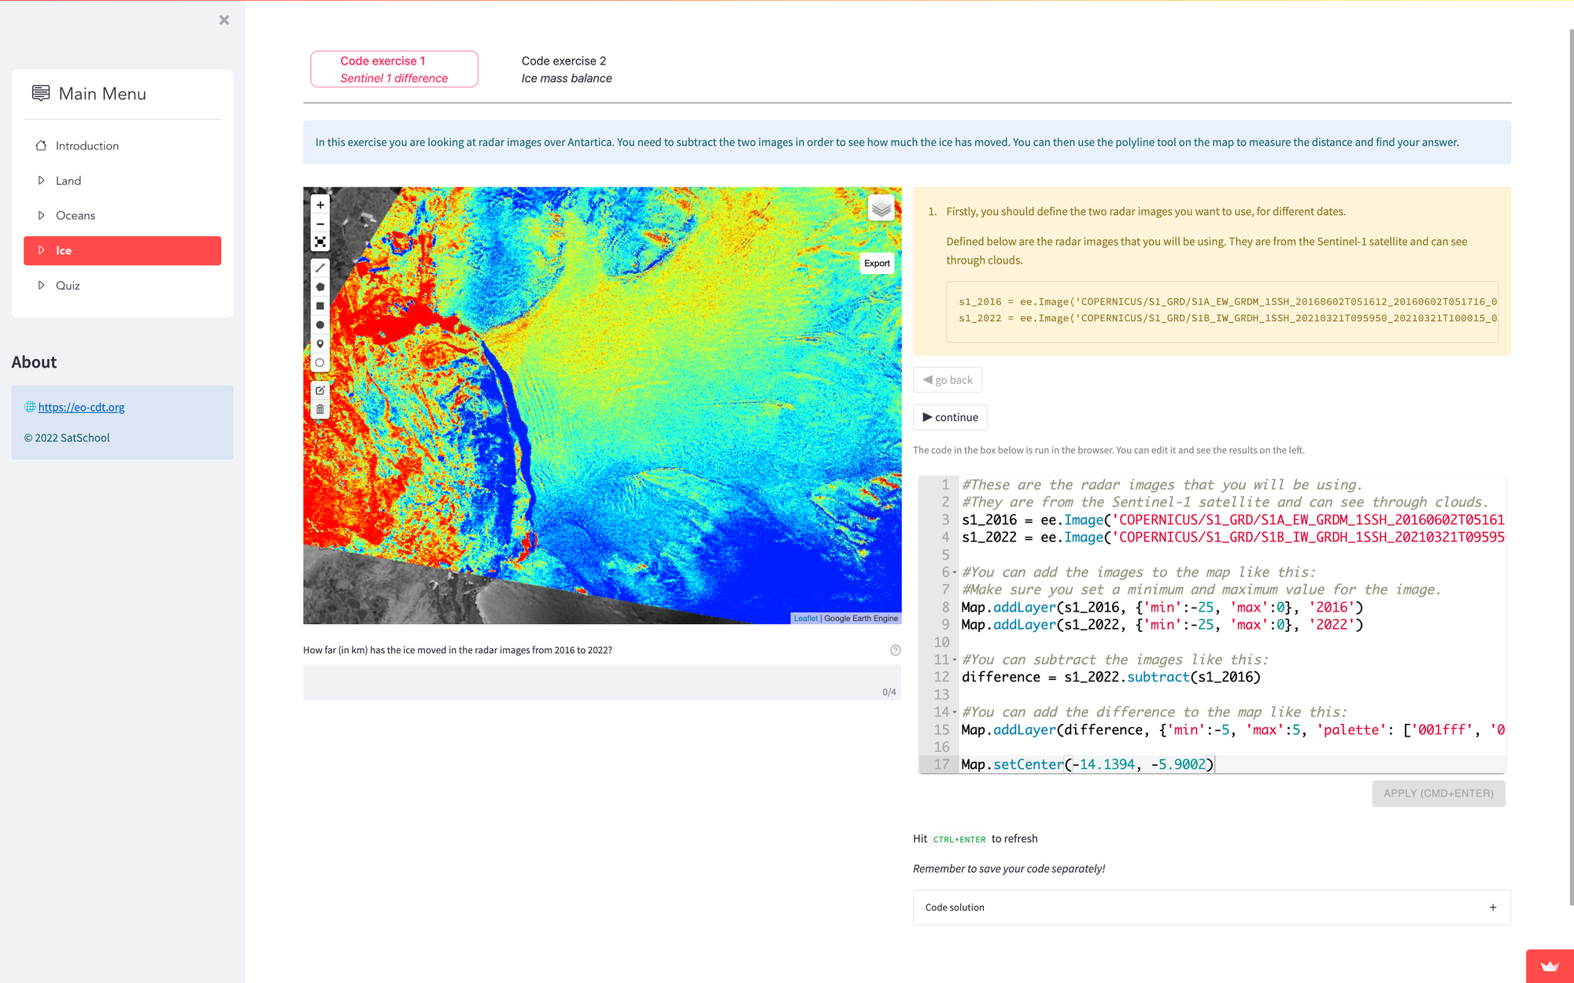Screen dimensions: 1574x983
Task: Select the polyline draw tool
Action: pyautogui.click(x=320, y=268)
